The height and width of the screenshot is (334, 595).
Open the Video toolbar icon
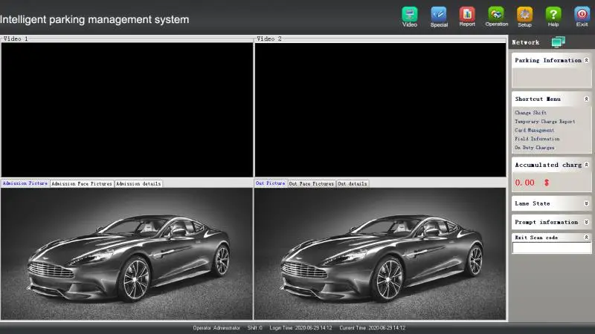click(x=410, y=14)
